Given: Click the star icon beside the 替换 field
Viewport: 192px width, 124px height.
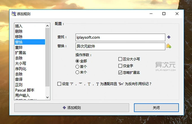Looking at the screenshot, I should click(x=169, y=46).
